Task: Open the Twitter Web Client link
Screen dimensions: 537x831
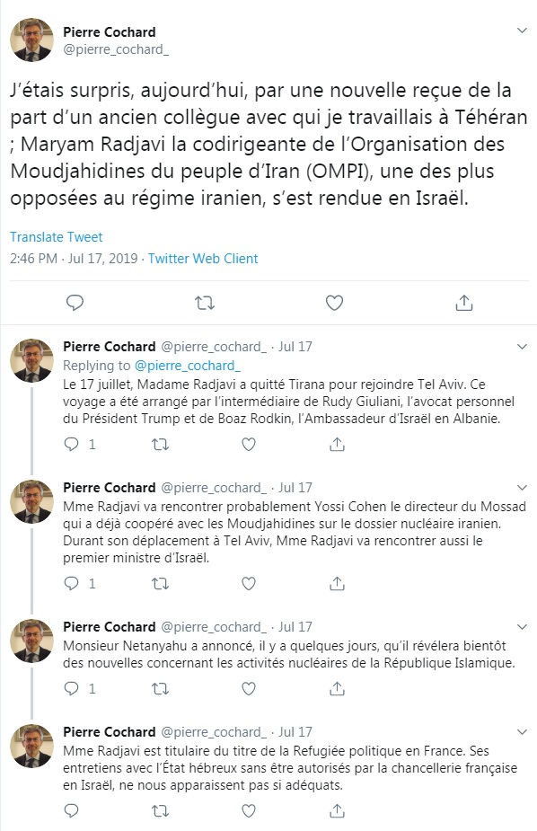Action: pyautogui.click(x=203, y=259)
